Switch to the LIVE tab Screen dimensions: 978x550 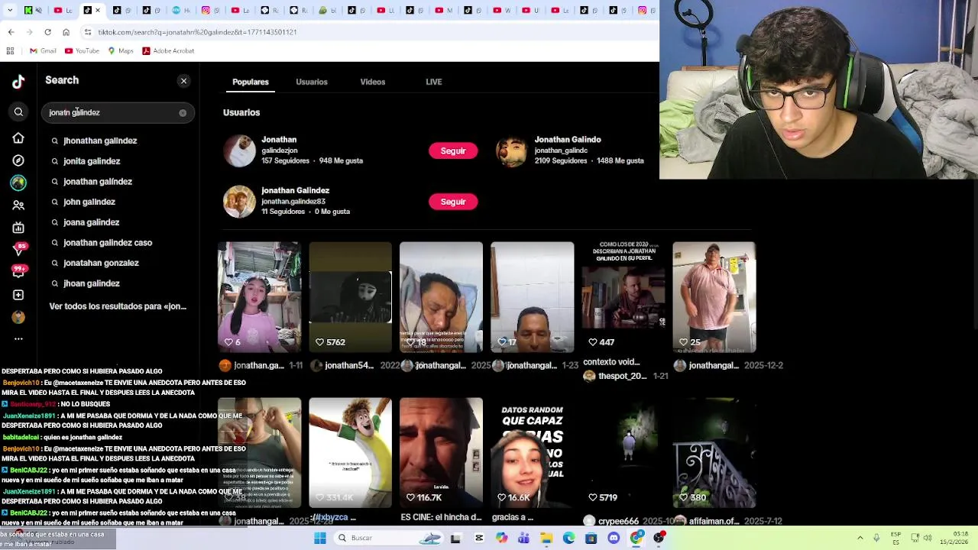[x=434, y=82]
